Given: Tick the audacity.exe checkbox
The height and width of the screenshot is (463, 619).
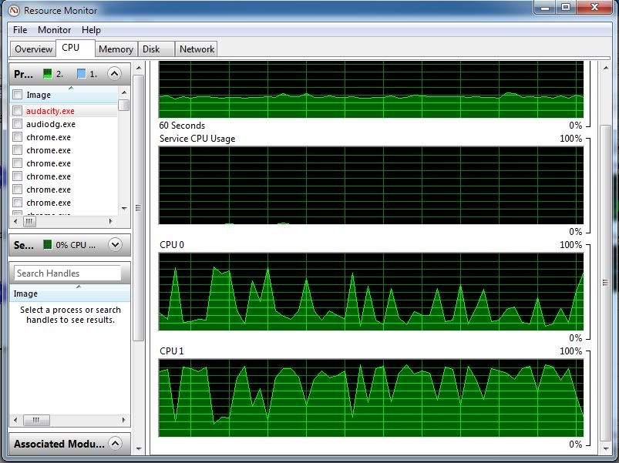Looking at the screenshot, I should pos(18,111).
